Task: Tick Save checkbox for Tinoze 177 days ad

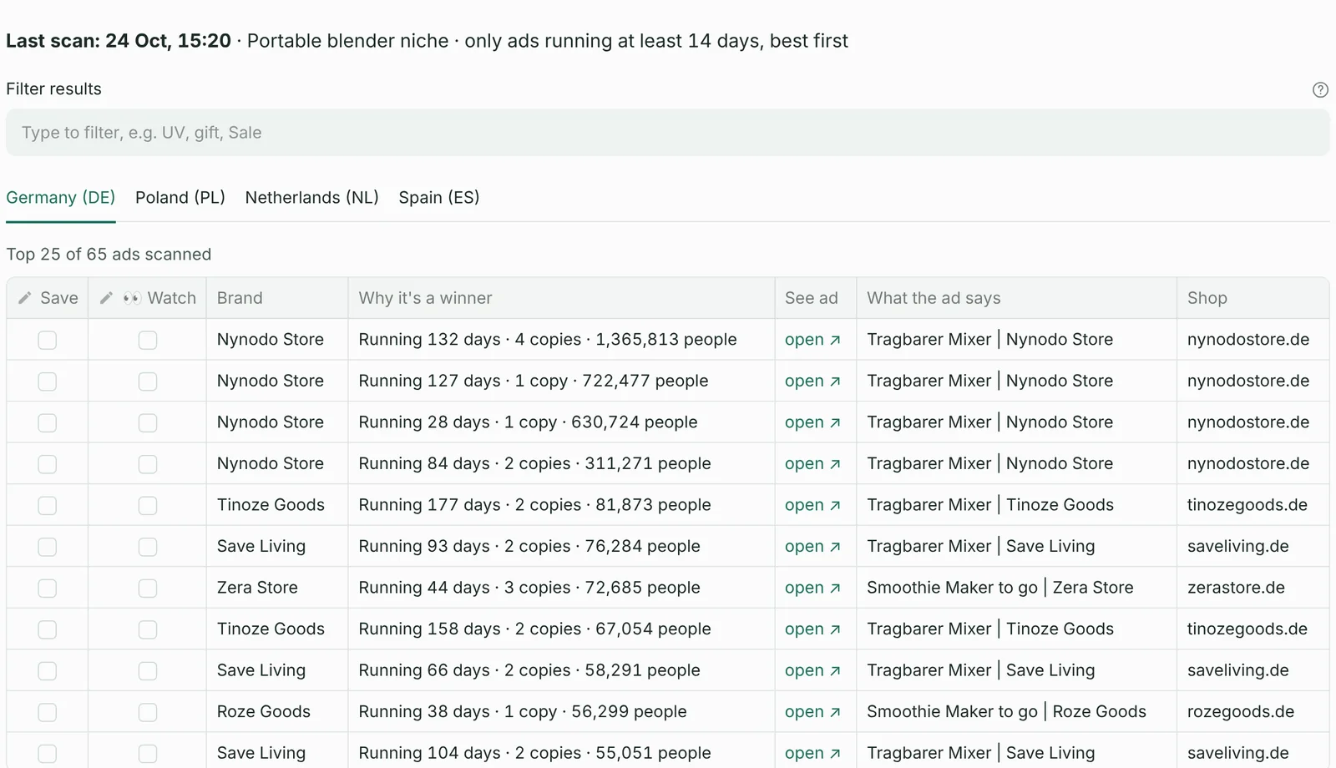Action: point(48,505)
